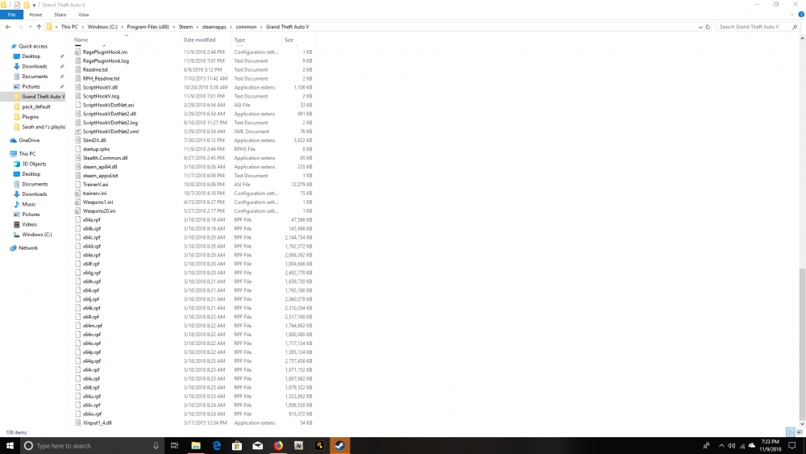Image resolution: width=806 pixels, height=454 pixels.
Task: Select the file named 'startup.rphs'
Action: tap(96, 149)
